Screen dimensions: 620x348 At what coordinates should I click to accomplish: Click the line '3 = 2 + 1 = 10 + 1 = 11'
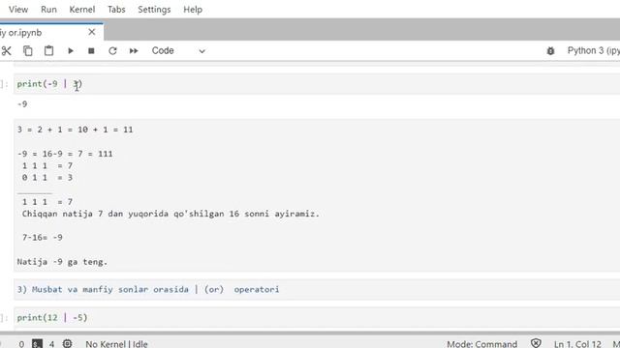76,130
